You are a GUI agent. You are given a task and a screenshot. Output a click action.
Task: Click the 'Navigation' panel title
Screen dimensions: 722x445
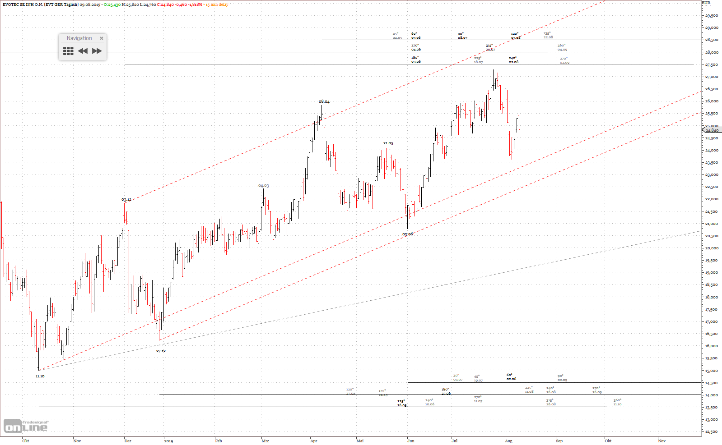(x=79, y=38)
